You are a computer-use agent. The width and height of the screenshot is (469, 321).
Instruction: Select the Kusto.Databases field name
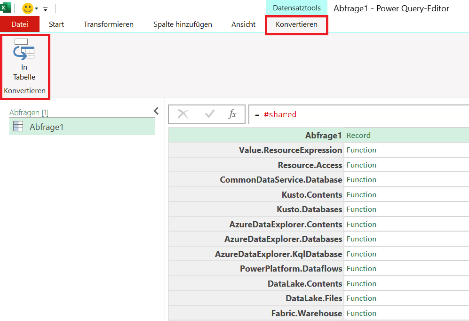click(256, 209)
